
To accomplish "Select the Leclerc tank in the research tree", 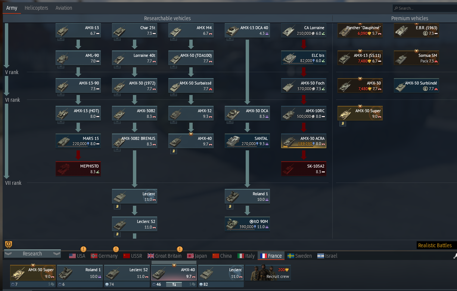I will click(135, 196).
